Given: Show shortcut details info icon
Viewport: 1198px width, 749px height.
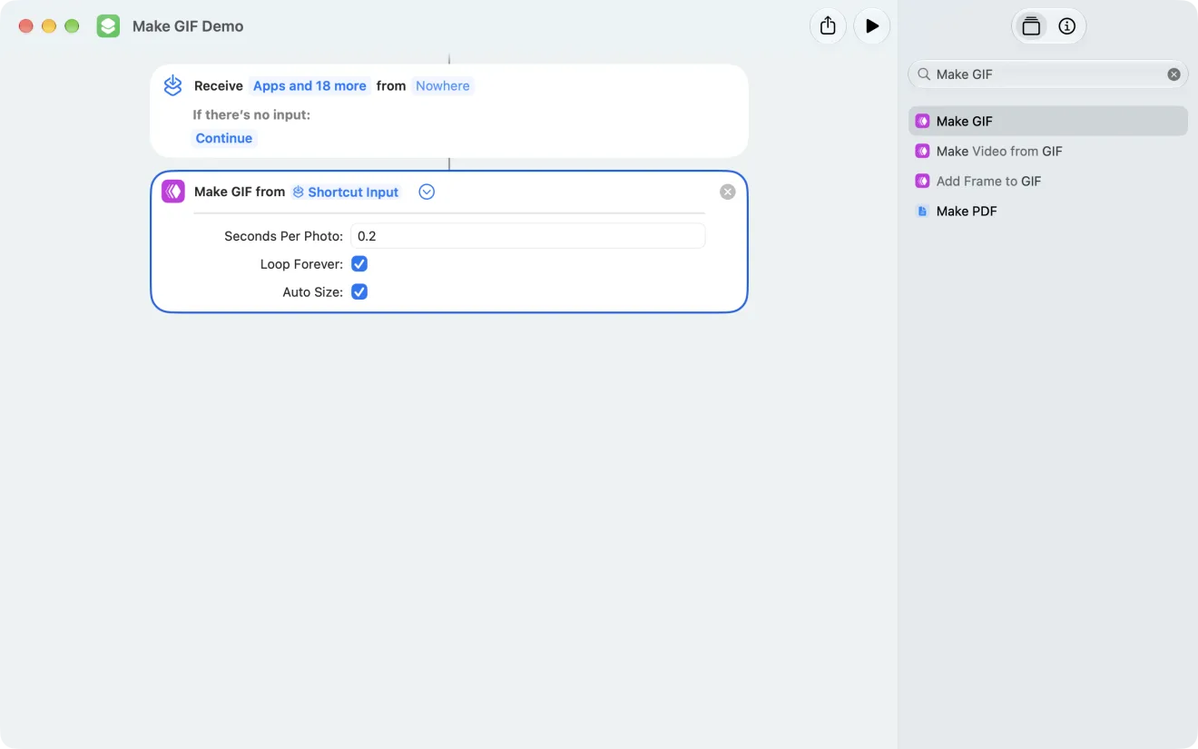Looking at the screenshot, I should coord(1067,26).
